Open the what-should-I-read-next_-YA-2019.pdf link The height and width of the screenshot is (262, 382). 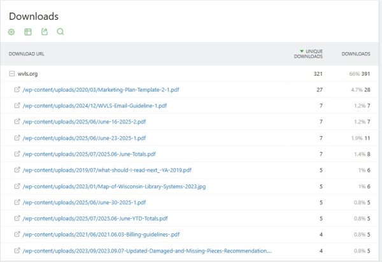107,170
